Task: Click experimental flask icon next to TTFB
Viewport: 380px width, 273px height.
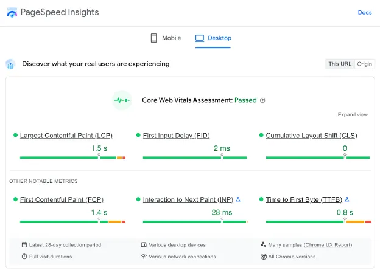Action: click(x=347, y=199)
